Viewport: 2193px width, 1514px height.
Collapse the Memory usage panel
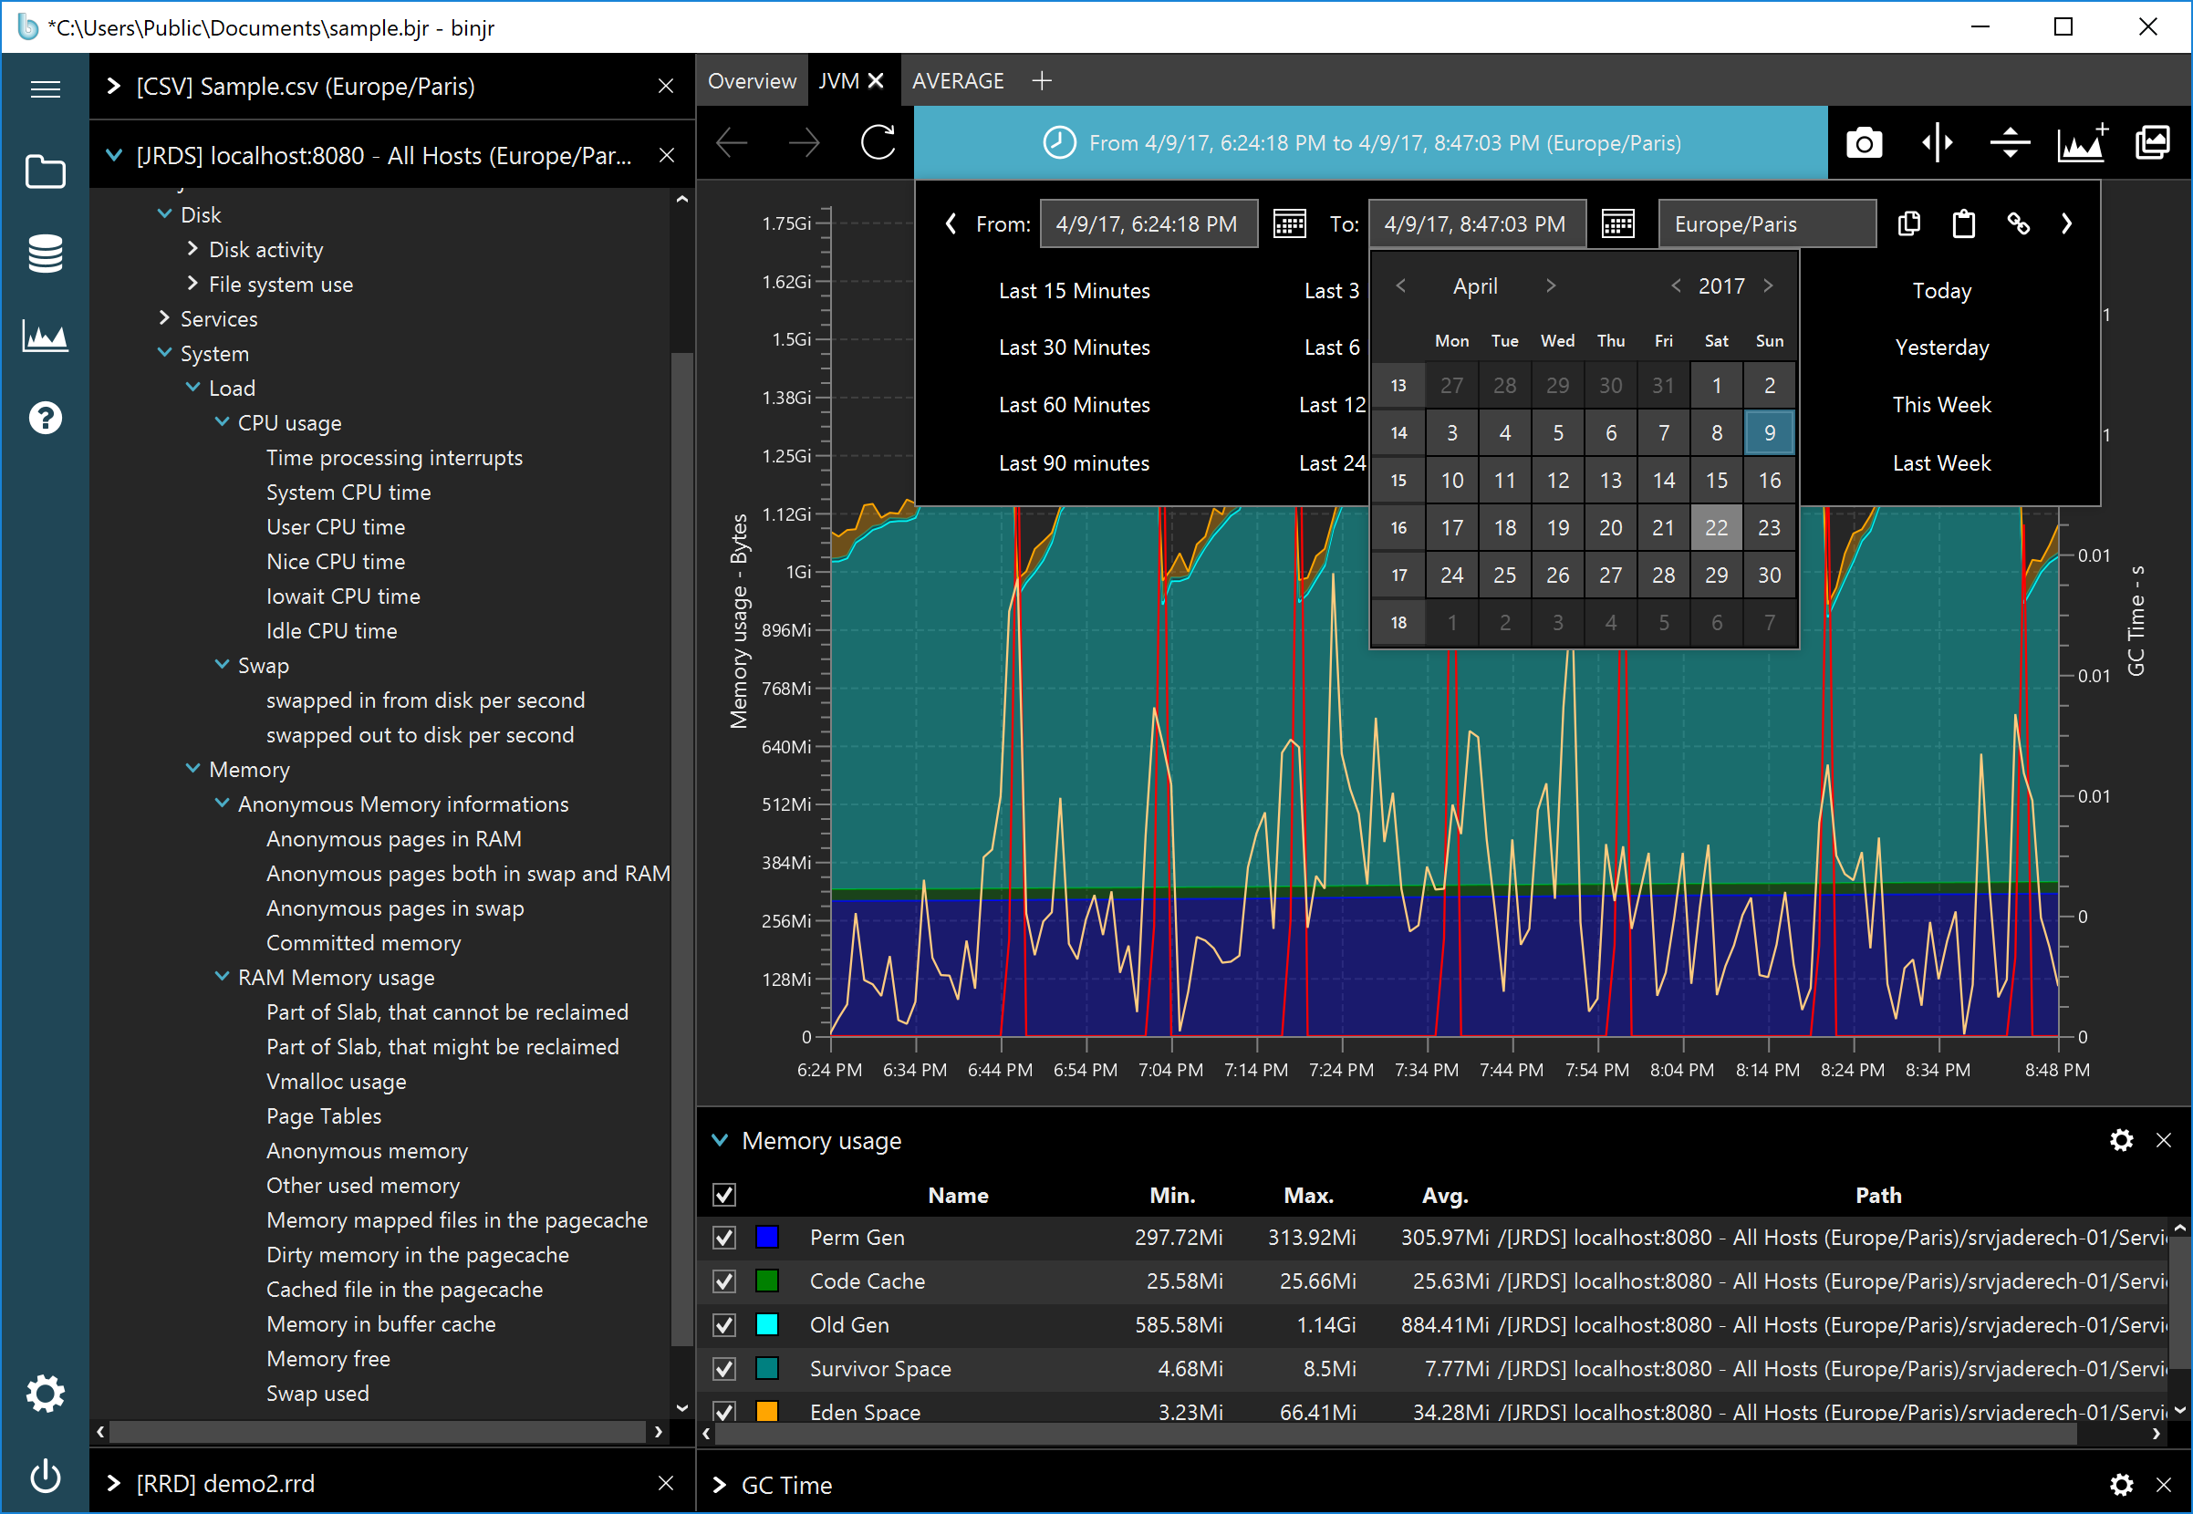(720, 1139)
